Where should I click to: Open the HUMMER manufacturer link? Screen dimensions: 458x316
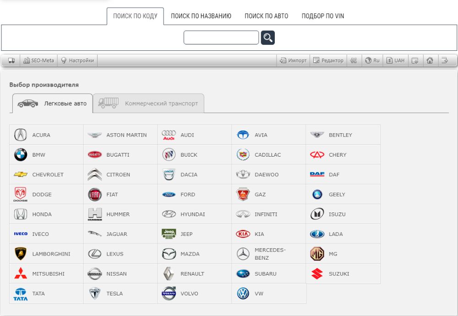[118, 214]
